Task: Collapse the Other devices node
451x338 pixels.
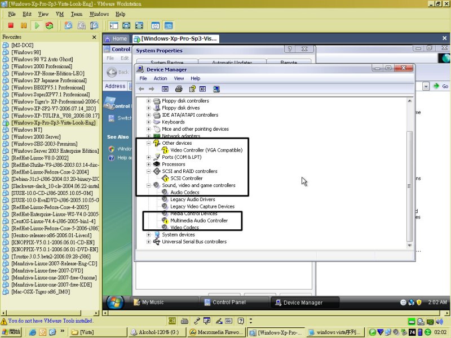Action: click(x=148, y=143)
